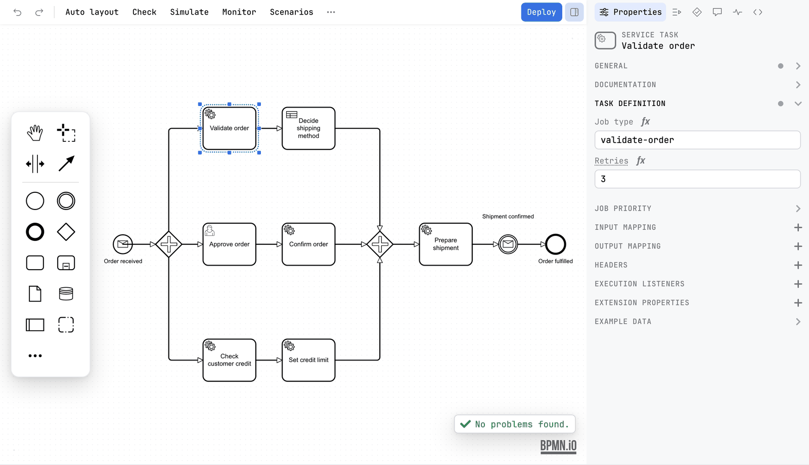Add a Headers entry
The height and width of the screenshot is (465, 809).
[x=798, y=265]
